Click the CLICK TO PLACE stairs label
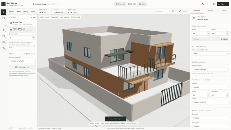Image resolution: width=231 pixels, height=130 pixels. tap(29, 54)
